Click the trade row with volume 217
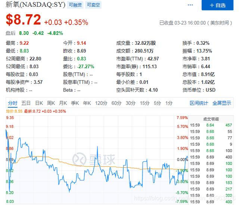 click(211, 189)
